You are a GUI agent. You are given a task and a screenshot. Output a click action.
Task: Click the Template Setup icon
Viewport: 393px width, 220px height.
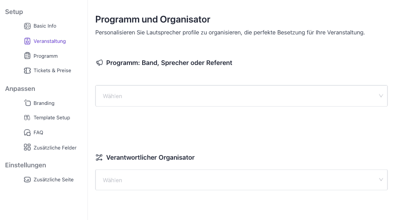[27, 118]
